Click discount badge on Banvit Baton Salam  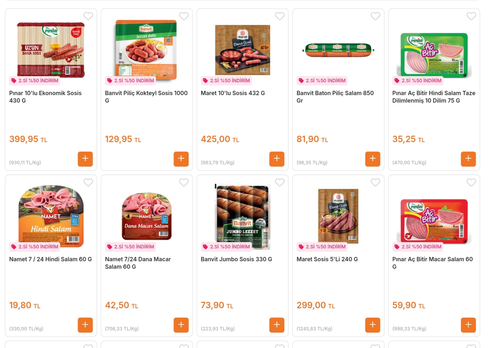(322, 80)
